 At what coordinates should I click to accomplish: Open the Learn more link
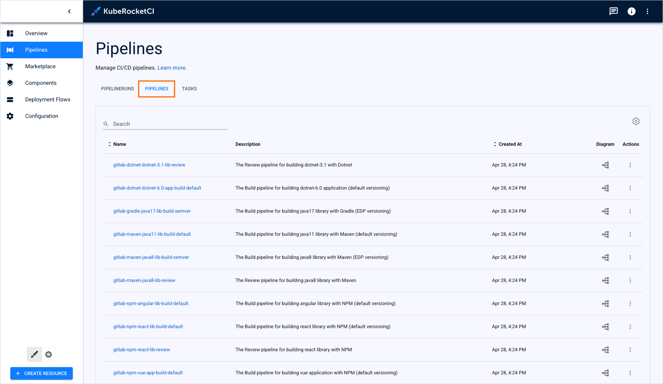[172, 68]
